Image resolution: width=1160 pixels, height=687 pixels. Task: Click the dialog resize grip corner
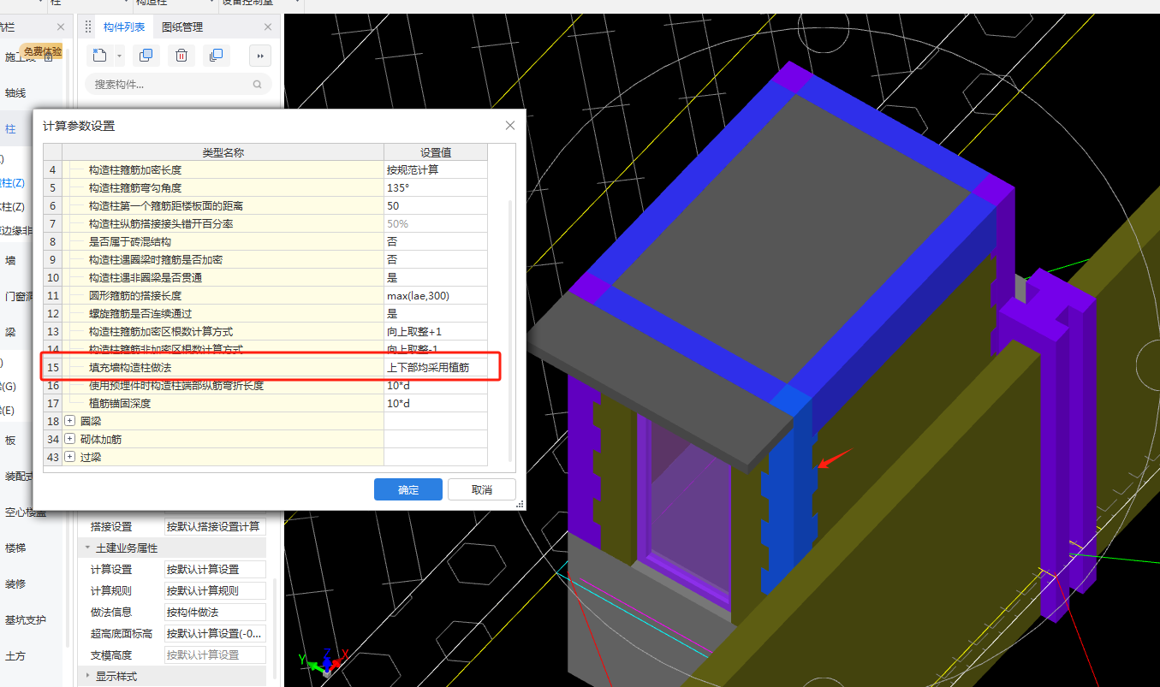click(x=520, y=505)
